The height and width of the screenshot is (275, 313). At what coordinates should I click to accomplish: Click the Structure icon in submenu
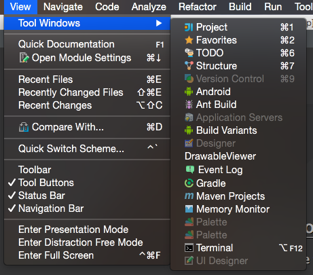(189, 66)
